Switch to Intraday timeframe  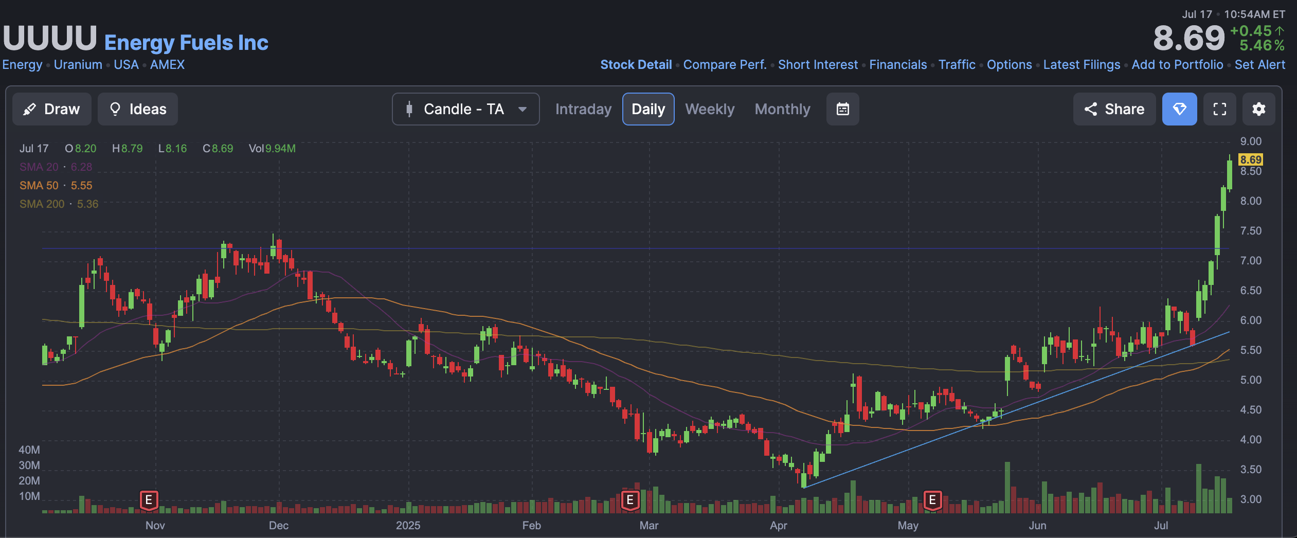click(583, 109)
